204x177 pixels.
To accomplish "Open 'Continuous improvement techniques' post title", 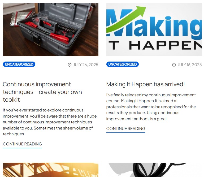I will 42,92.
